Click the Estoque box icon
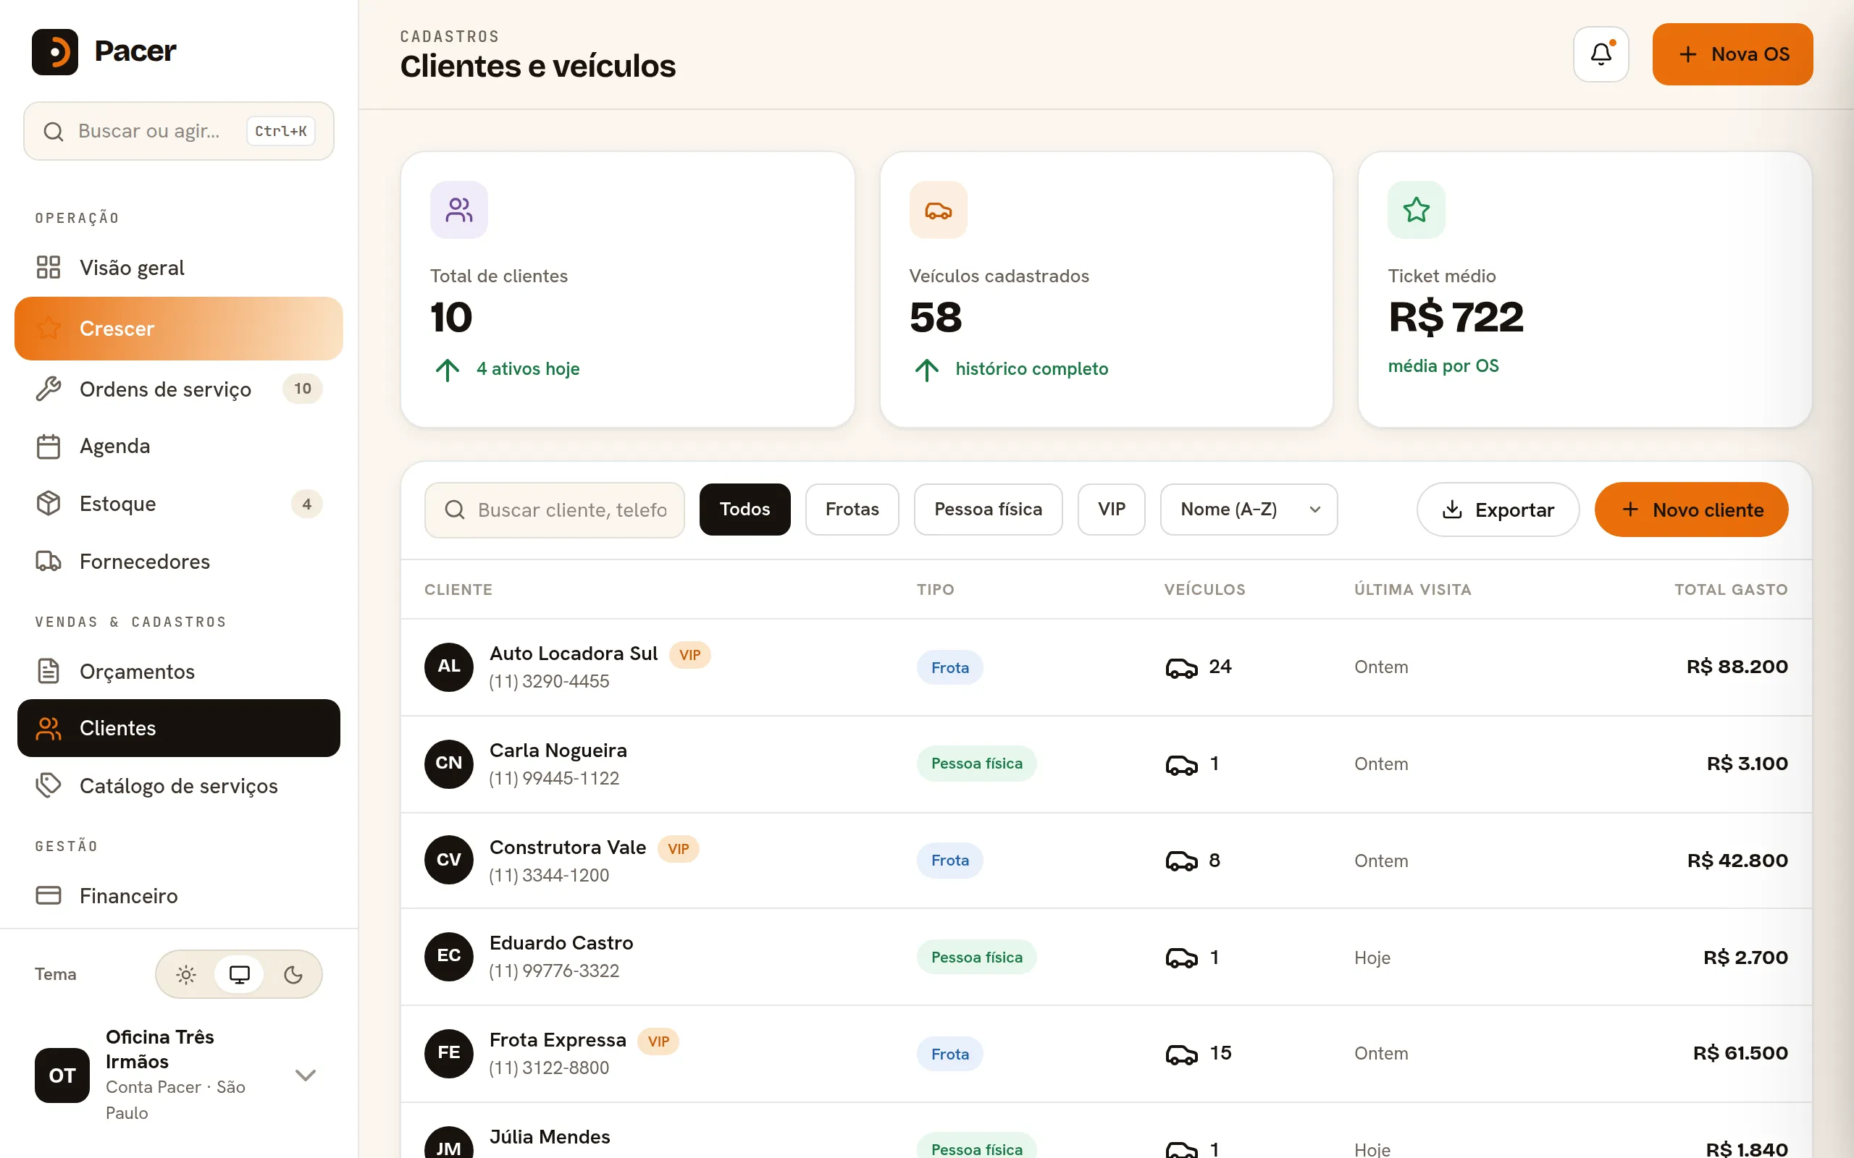Screen dimensions: 1854x1158 point(49,503)
